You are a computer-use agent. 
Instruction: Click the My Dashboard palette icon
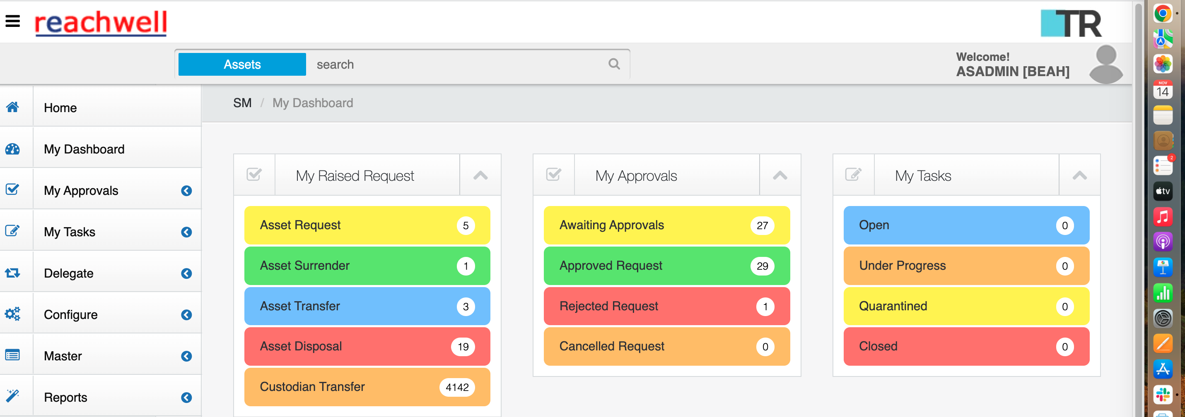[12, 149]
